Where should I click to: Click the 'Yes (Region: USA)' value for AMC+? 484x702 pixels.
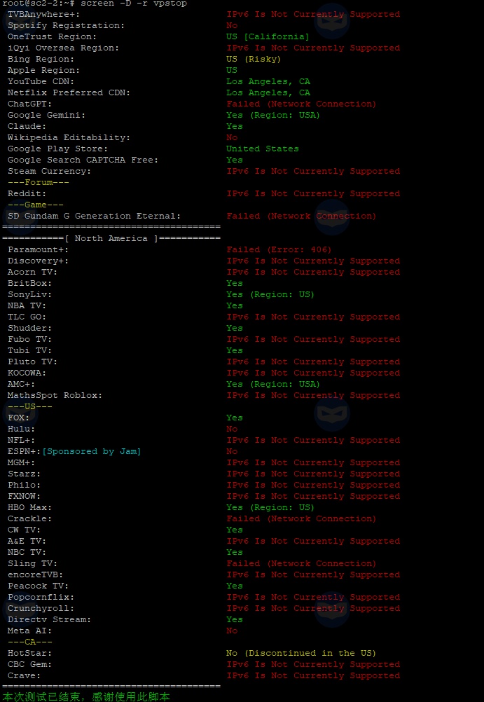click(x=272, y=384)
